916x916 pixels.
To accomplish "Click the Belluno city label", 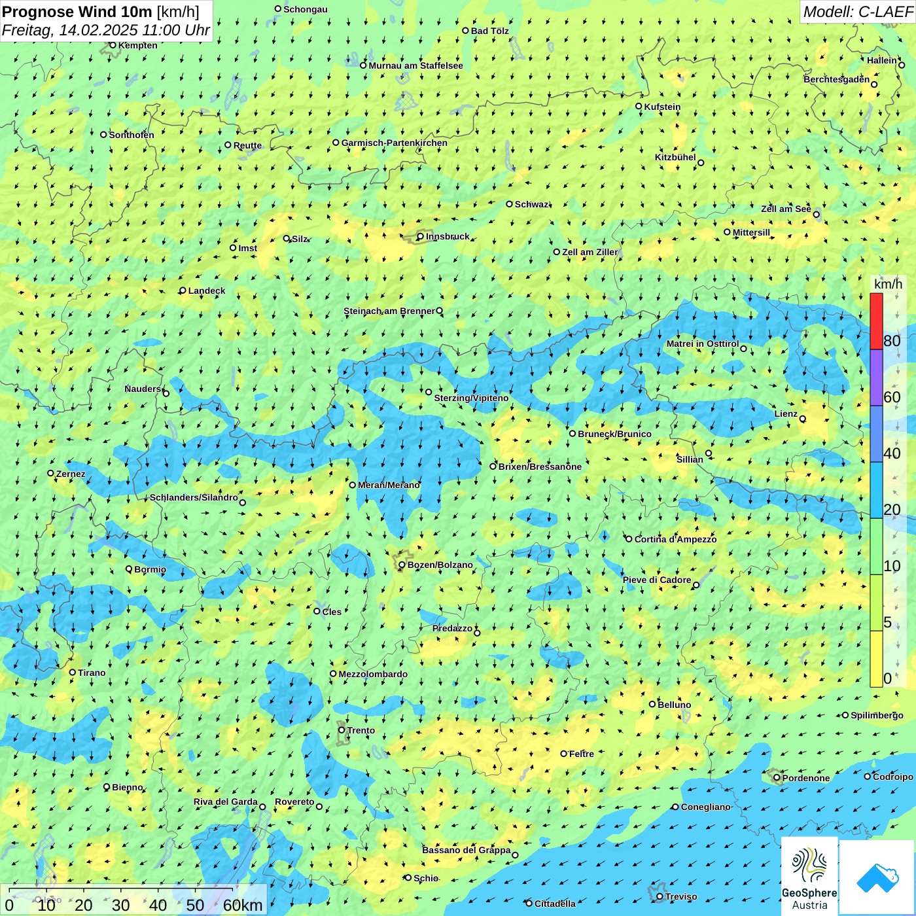I will click(674, 705).
